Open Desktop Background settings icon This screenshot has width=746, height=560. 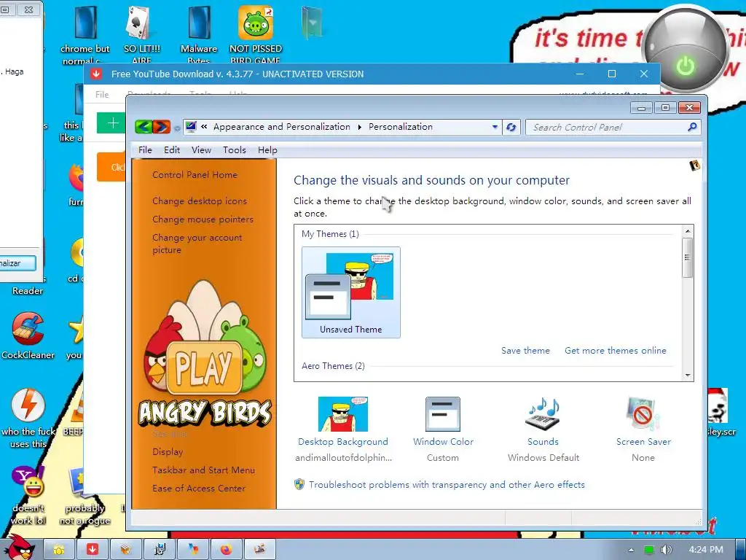343,414
